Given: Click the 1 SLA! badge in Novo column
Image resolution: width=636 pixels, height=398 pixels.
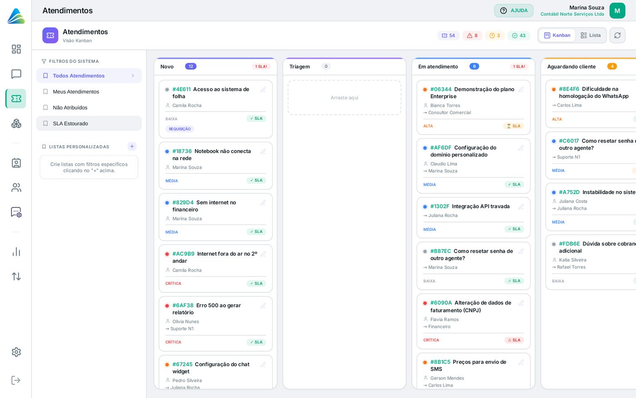Looking at the screenshot, I should 261,66.
